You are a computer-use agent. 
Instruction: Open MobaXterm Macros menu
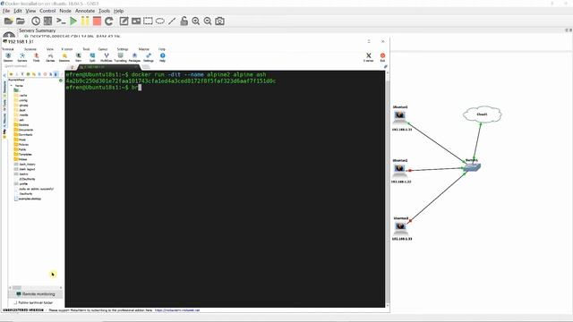[x=143, y=49]
